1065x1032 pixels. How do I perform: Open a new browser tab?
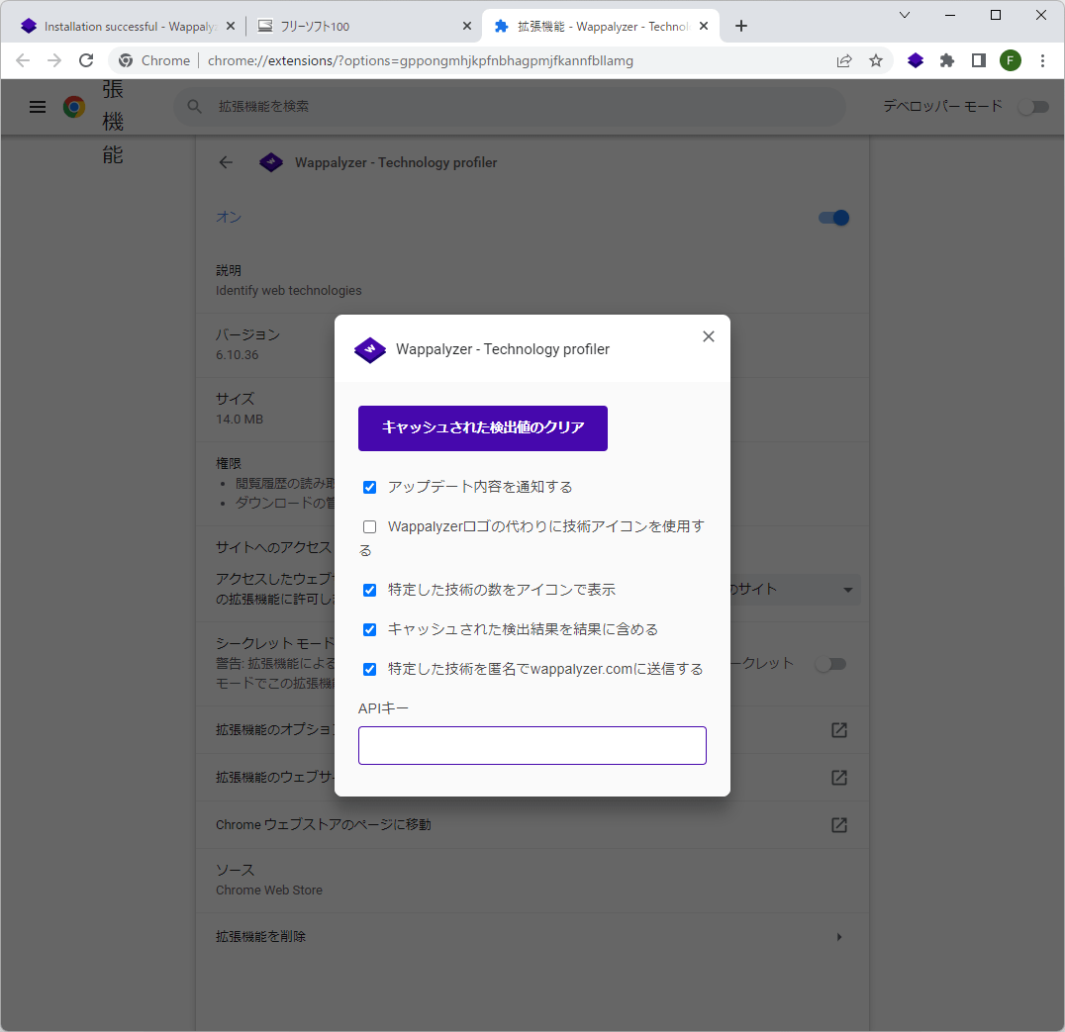tap(741, 26)
